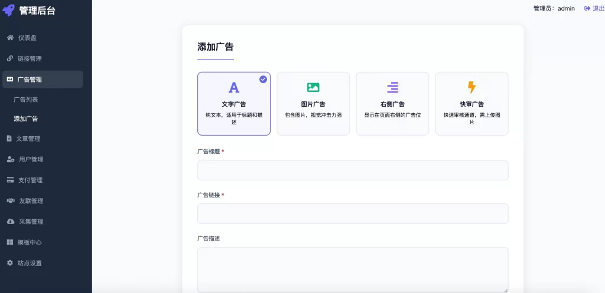Expand the 用户管理 sidebar section
Screen dimensions: 605x293
(x=31, y=159)
